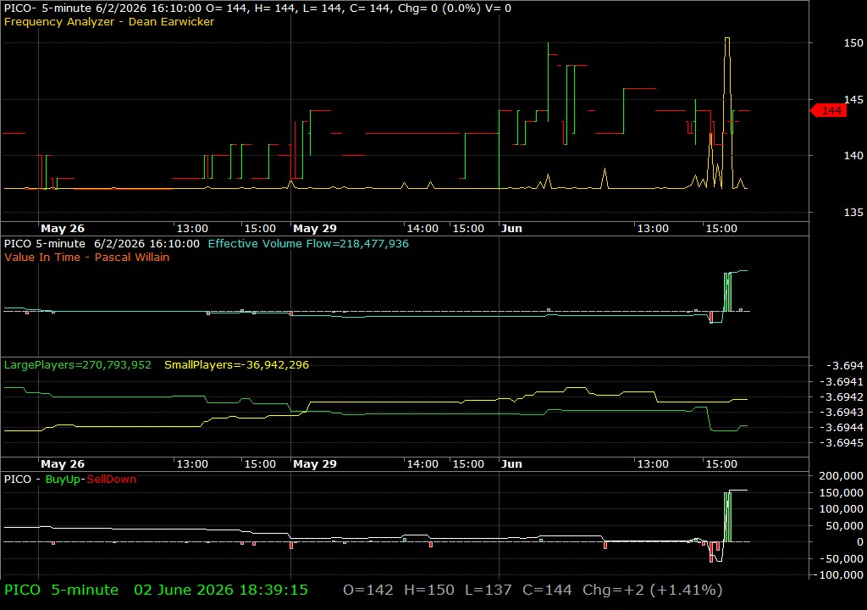Click the green BuyUp legend label
Image resolution: width=867 pixels, height=610 pixels.
63,479
